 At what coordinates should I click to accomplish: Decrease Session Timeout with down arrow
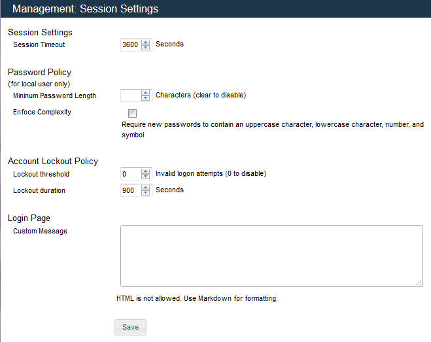point(145,48)
